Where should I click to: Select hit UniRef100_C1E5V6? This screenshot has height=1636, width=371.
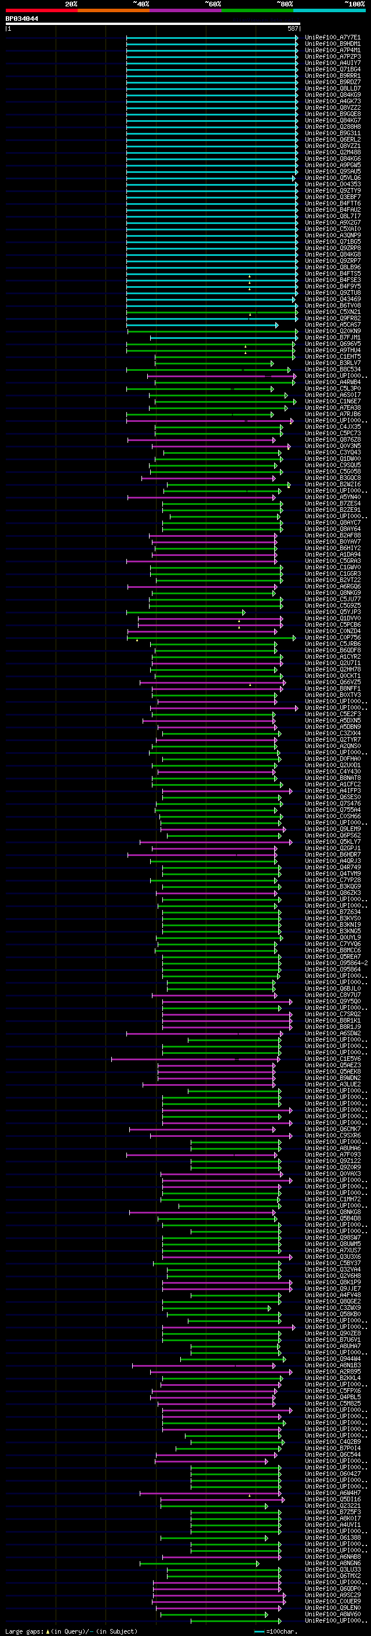click(332, 1059)
